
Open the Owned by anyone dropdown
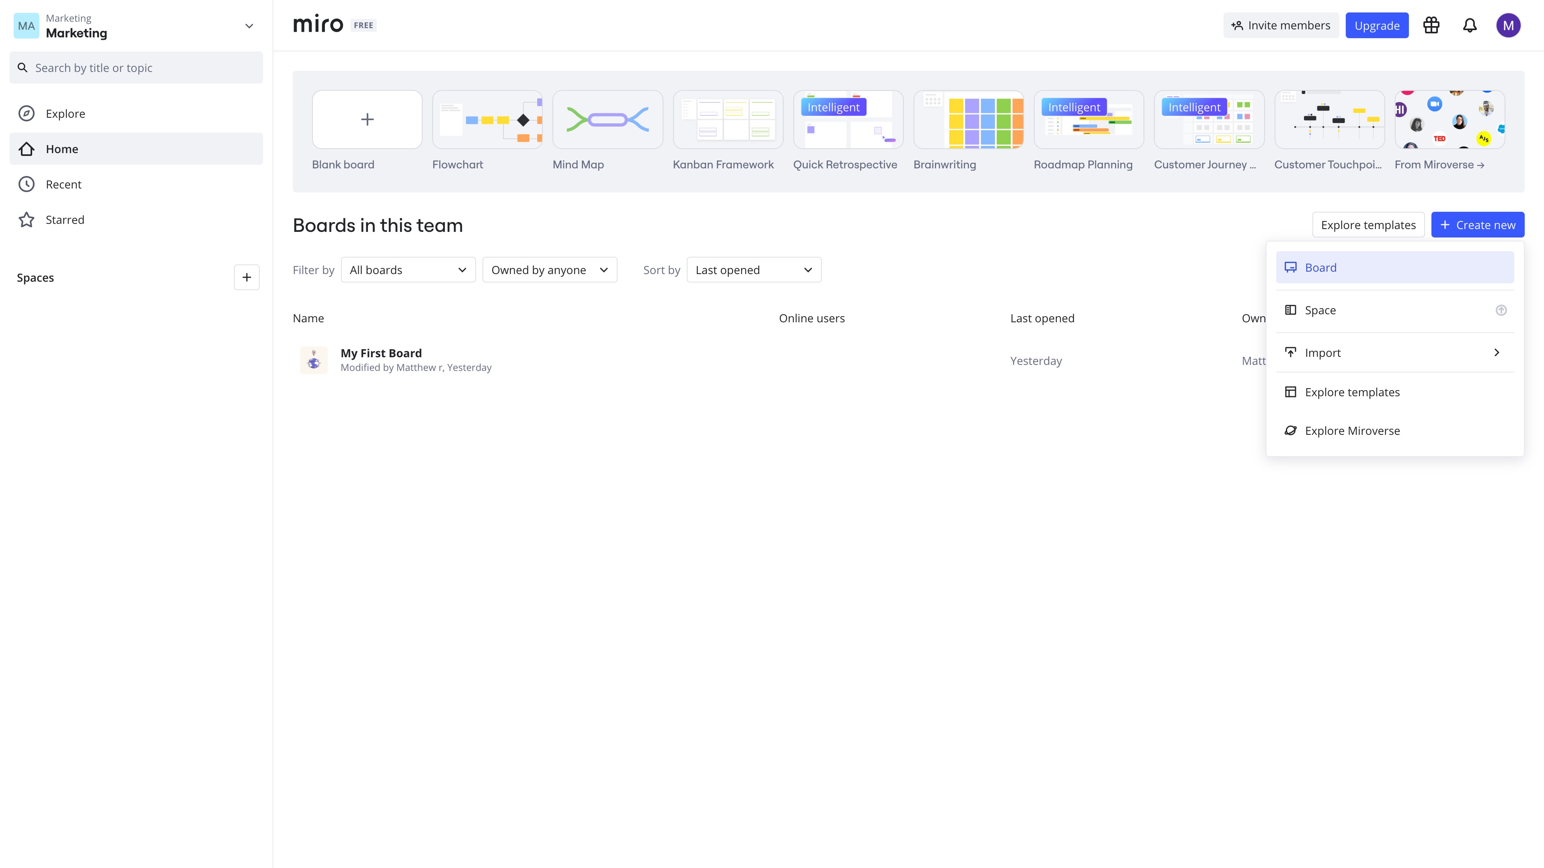click(x=550, y=270)
